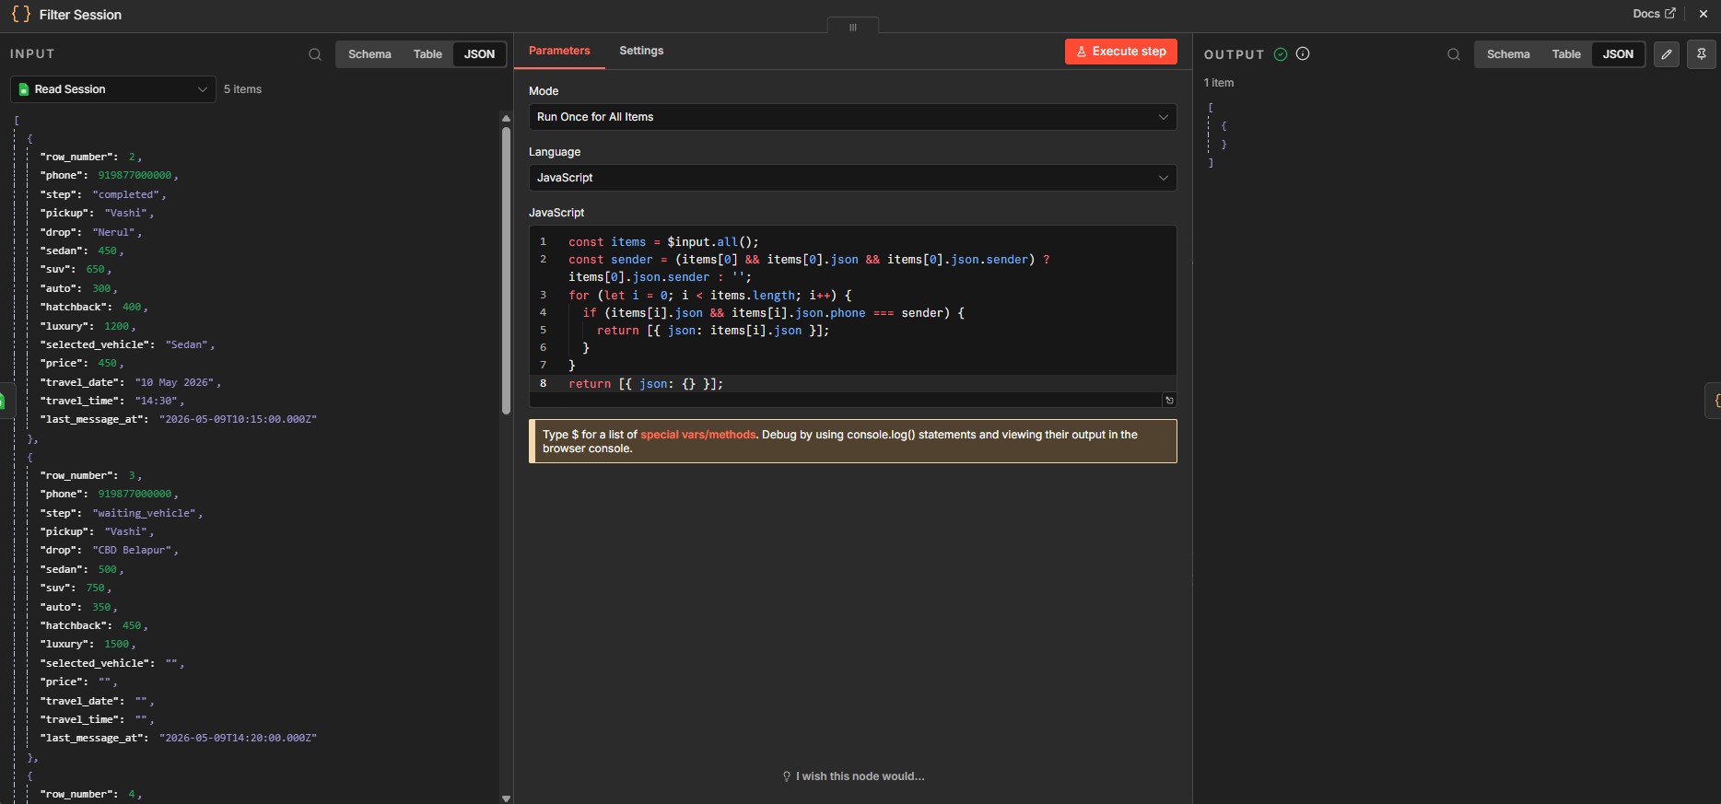Expand the Language dropdown

pos(852,178)
